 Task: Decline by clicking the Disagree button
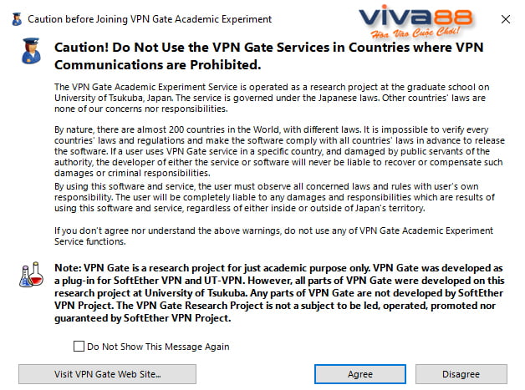(x=461, y=374)
